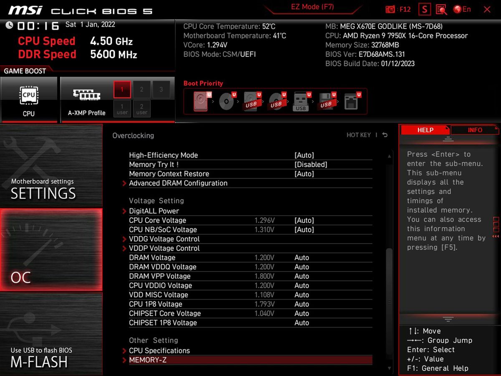Edit DRAM VDDQ Voltage Auto field
This screenshot has width=501, height=376.
pyautogui.click(x=302, y=267)
